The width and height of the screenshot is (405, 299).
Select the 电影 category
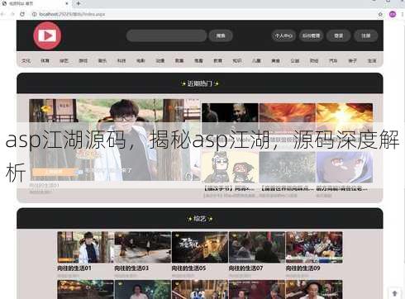[141, 60]
